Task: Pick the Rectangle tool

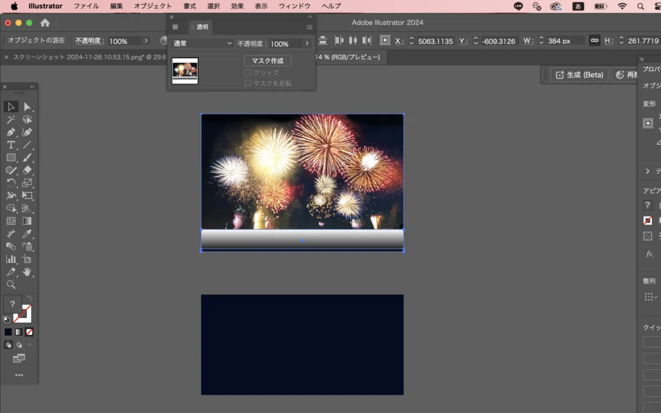Action: click(11, 157)
